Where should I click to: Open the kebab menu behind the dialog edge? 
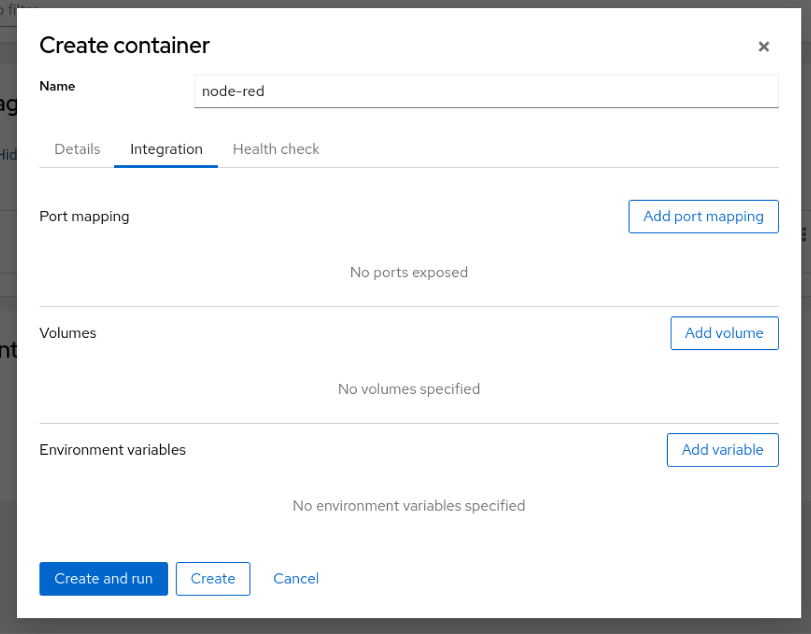pos(804,234)
